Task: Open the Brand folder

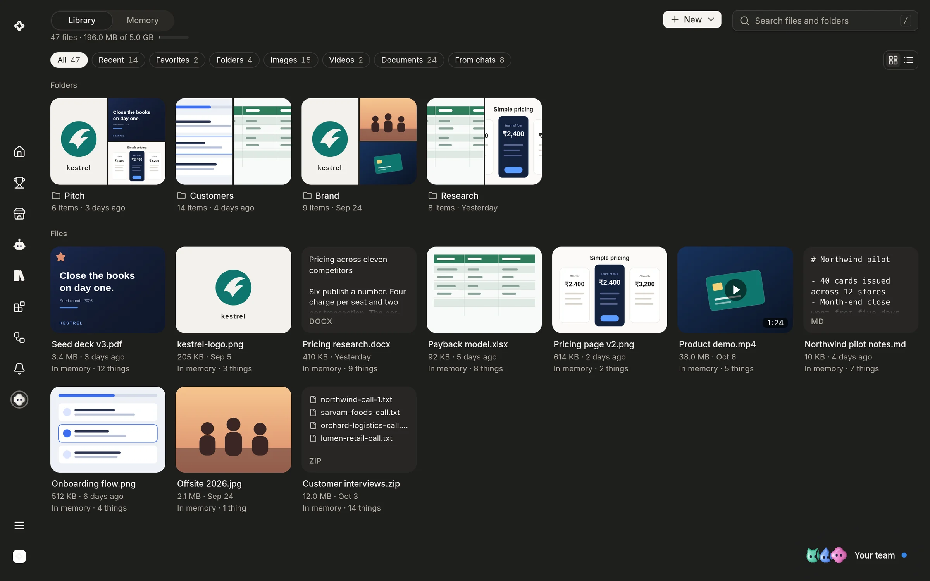Action: 359,141
